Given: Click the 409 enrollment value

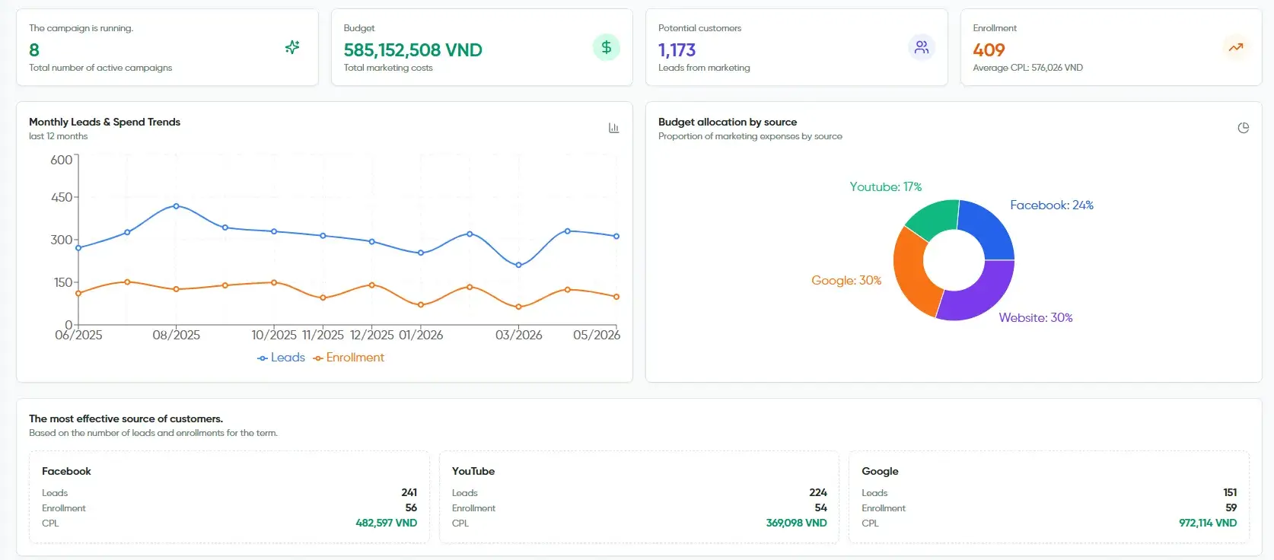Looking at the screenshot, I should tap(989, 50).
